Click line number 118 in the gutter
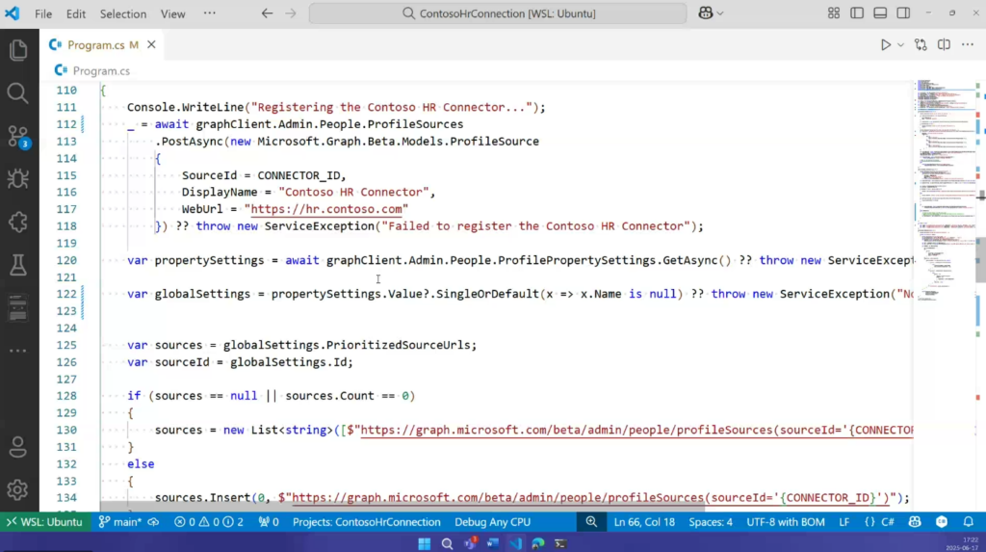 [66, 226]
